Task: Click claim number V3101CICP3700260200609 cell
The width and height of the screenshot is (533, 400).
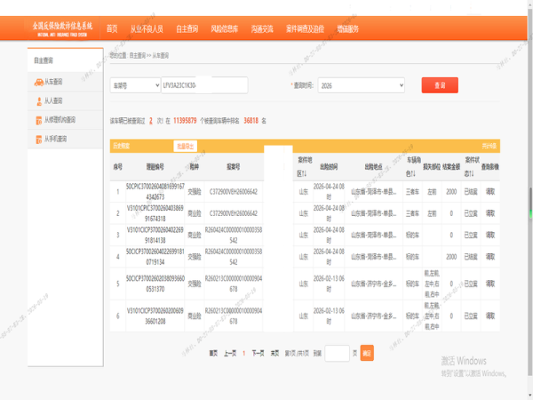Action: [x=155, y=316]
